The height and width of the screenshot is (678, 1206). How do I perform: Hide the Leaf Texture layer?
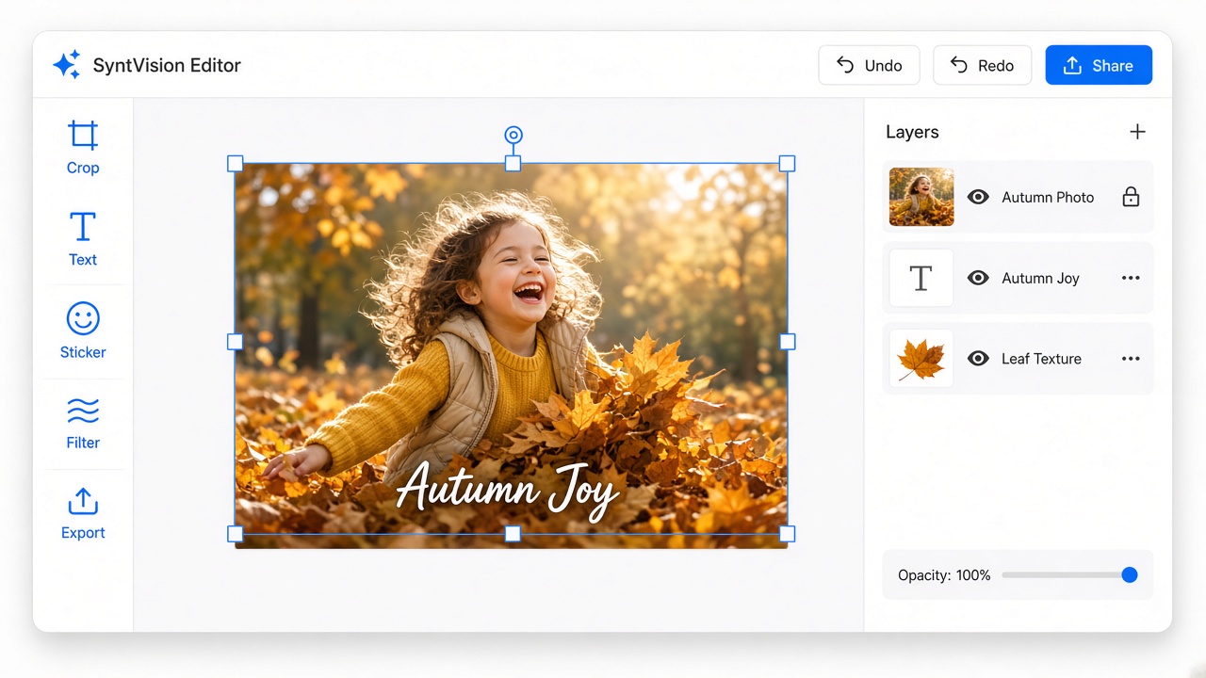(978, 359)
